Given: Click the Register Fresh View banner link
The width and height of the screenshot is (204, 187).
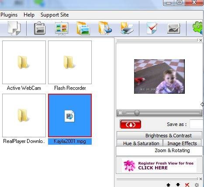Looking at the screenshot, I should click(159, 166).
